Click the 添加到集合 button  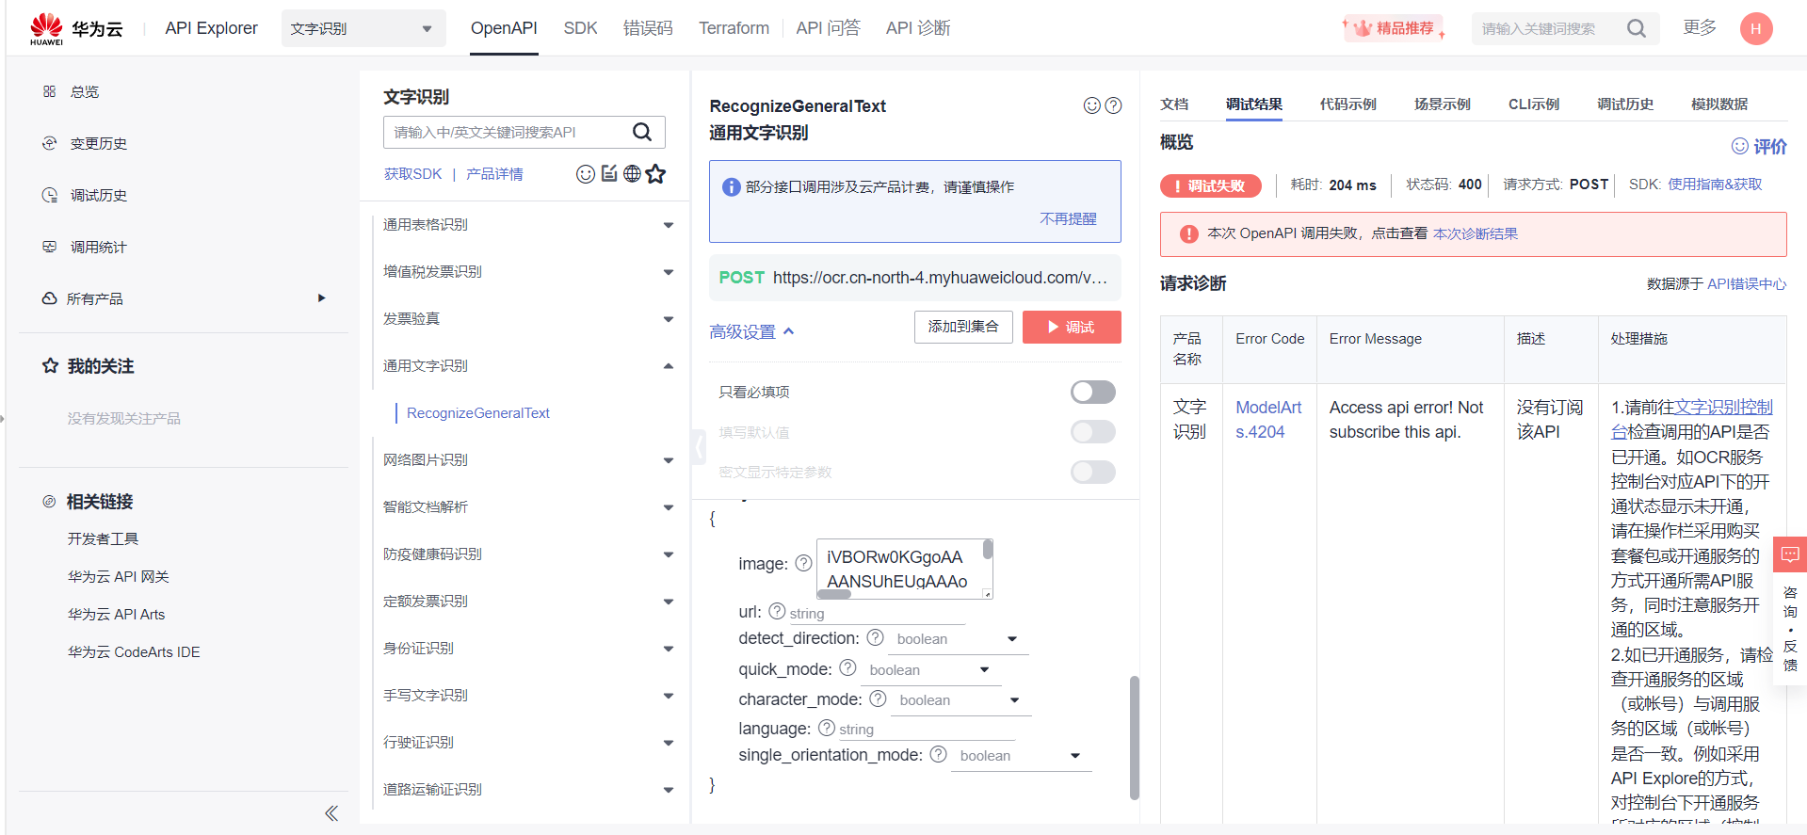[963, 327]
